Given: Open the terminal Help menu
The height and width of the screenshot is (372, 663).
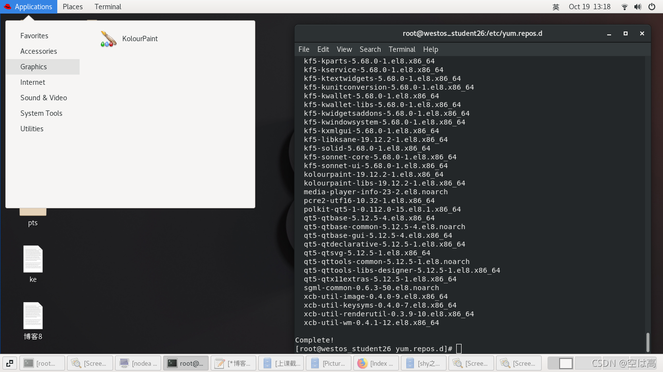Looking at the screenshot, I should coord(431,49).
